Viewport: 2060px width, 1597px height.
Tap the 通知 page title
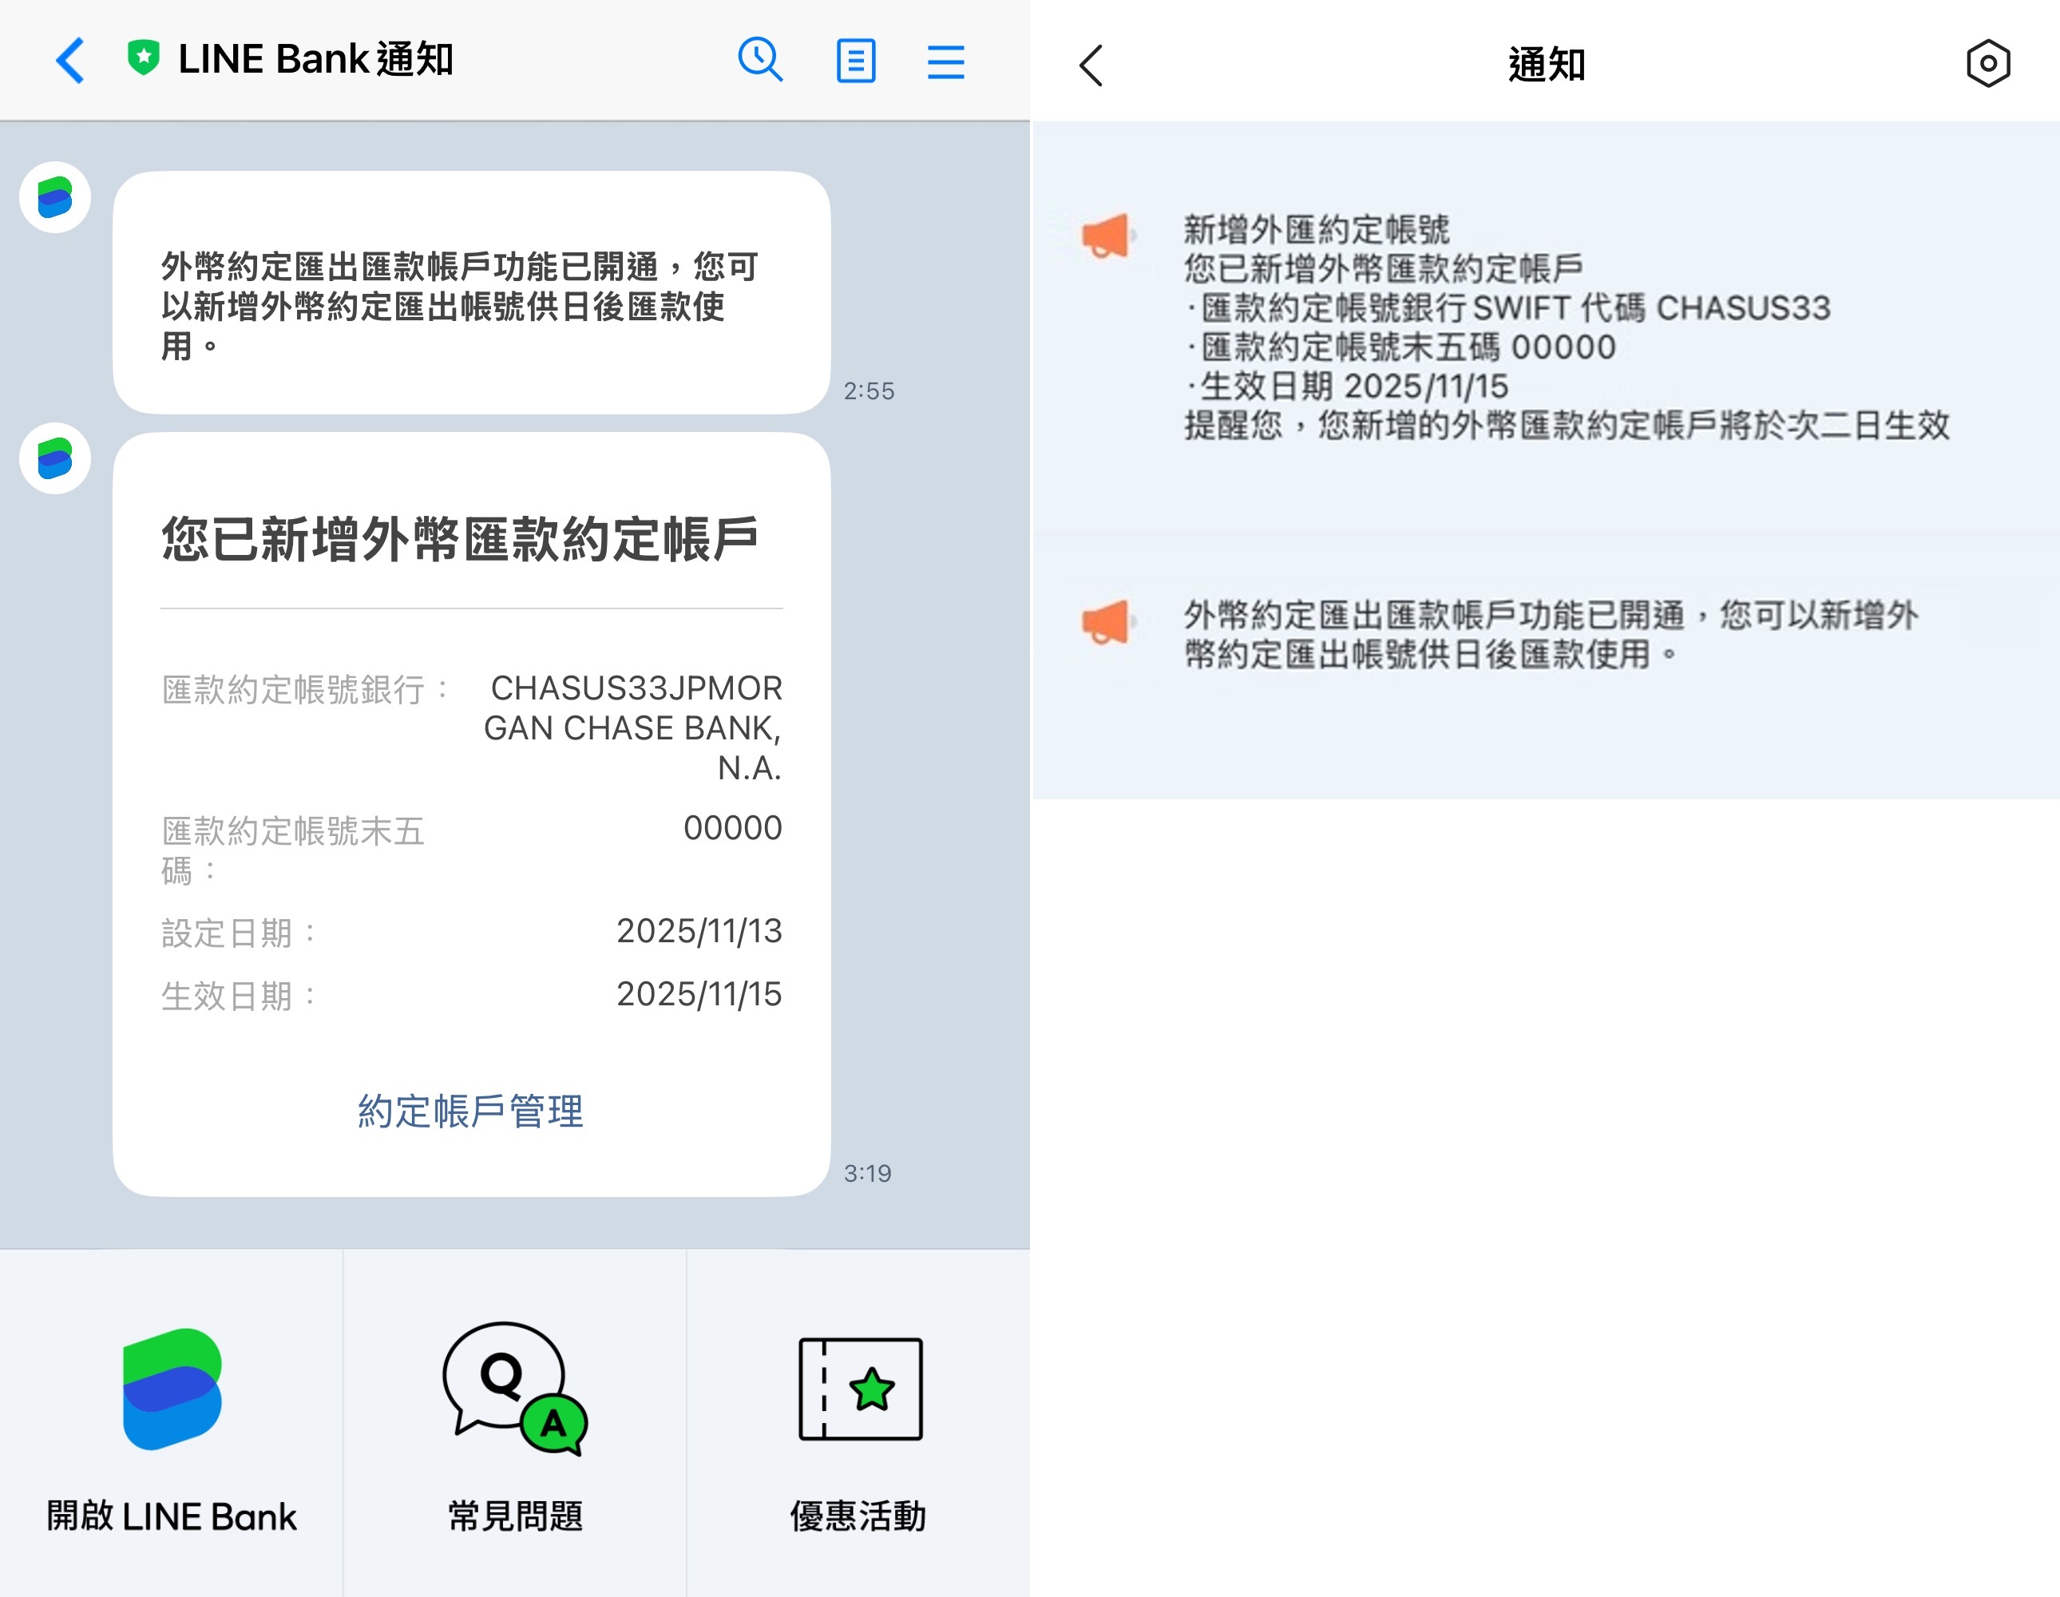(x=1547, y=65)
